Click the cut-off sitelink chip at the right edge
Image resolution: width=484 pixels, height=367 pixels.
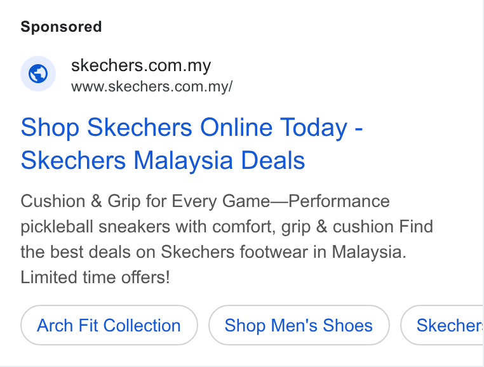[442, 325]
